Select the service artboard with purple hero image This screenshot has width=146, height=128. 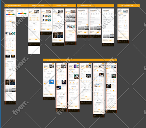click(x=74, y=88)
